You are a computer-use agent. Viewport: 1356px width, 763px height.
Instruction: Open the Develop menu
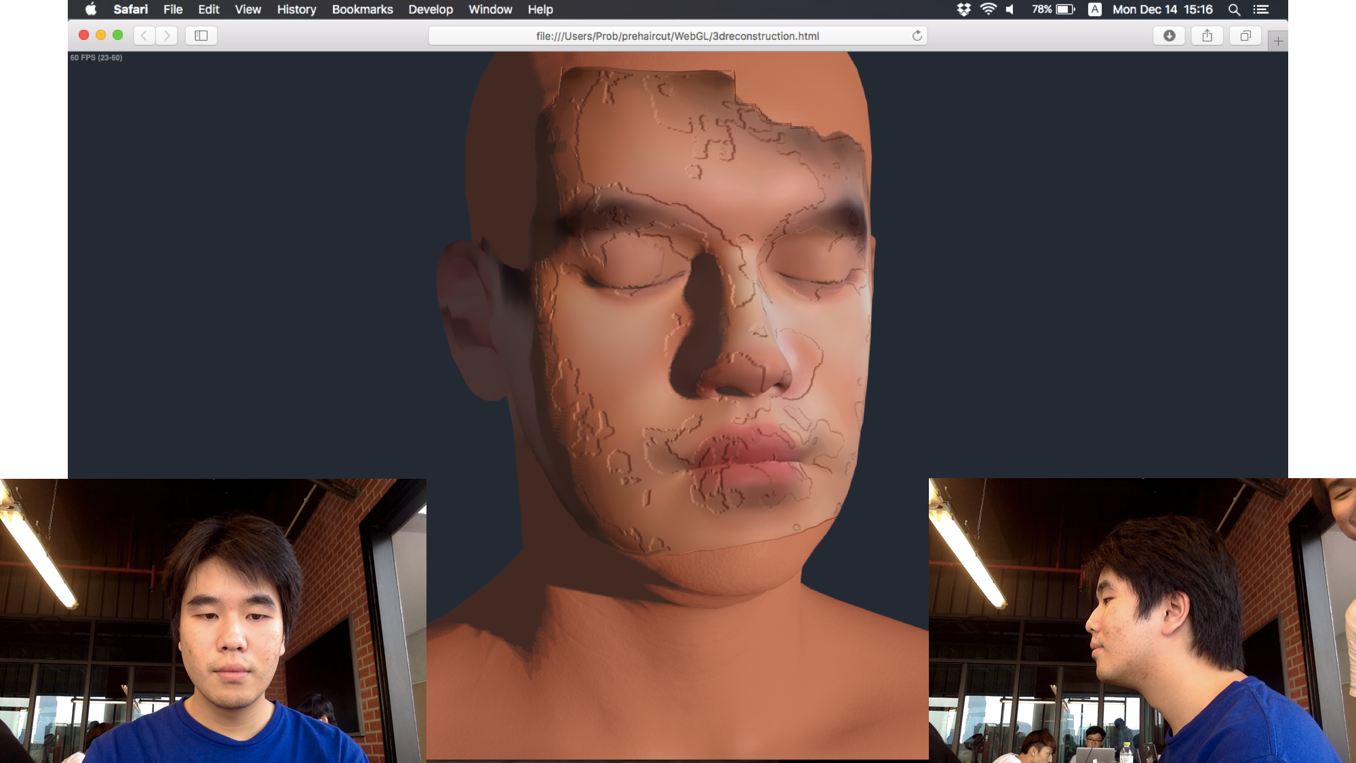[431, 9]
